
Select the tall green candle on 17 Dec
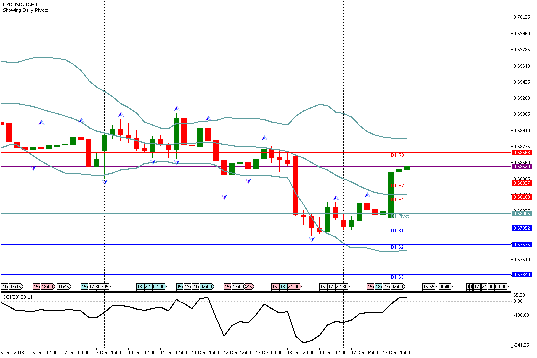click(391, 194)
